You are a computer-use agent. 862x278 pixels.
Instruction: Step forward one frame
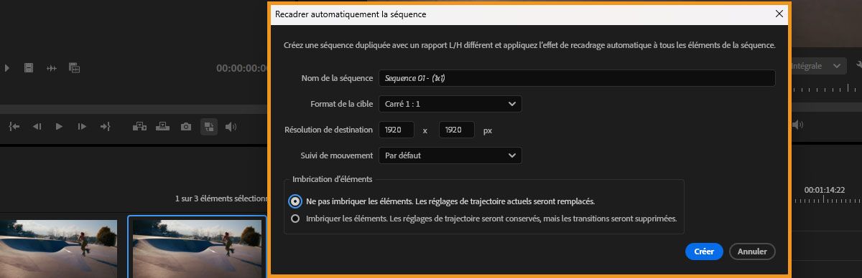[82, 126]
